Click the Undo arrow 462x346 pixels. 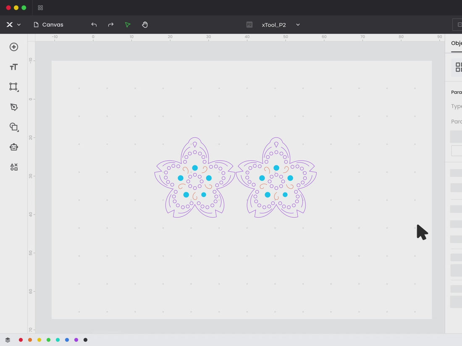pyautogui.click(x=94, y=25)
